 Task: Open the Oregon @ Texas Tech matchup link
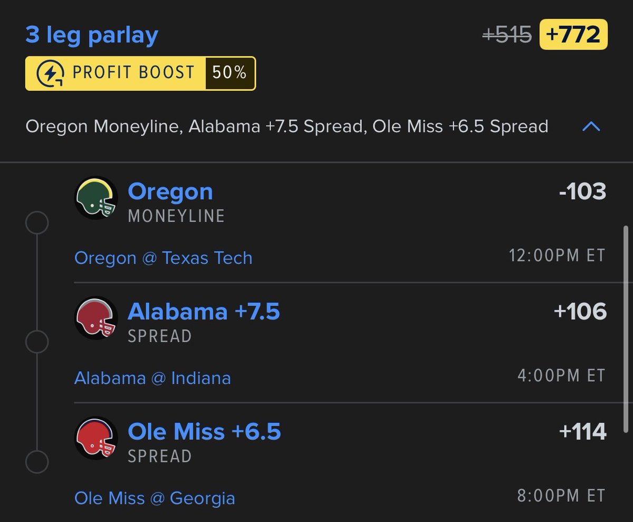(164, 258)
